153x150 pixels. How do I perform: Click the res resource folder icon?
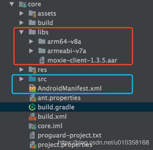tap(32, 70)
